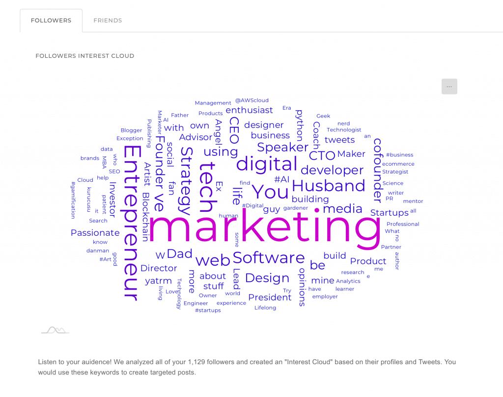Click the large word "marketing"

pos(265,227)
